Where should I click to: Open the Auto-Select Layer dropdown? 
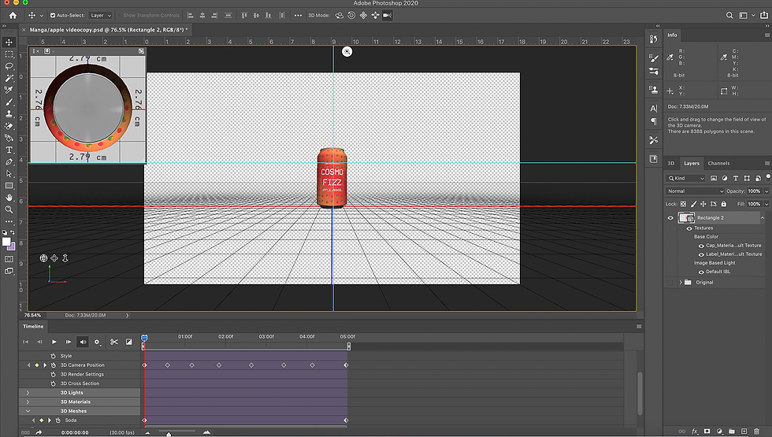(101, 15)
